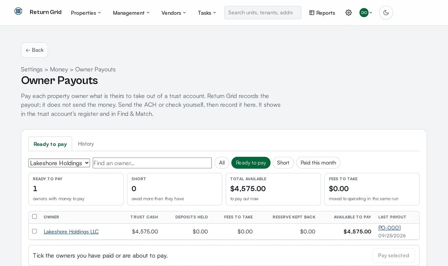This screenshot has width=448, height=266.
Task: Select the Ready to pay filter pill
Action: [x=251, y=163]
